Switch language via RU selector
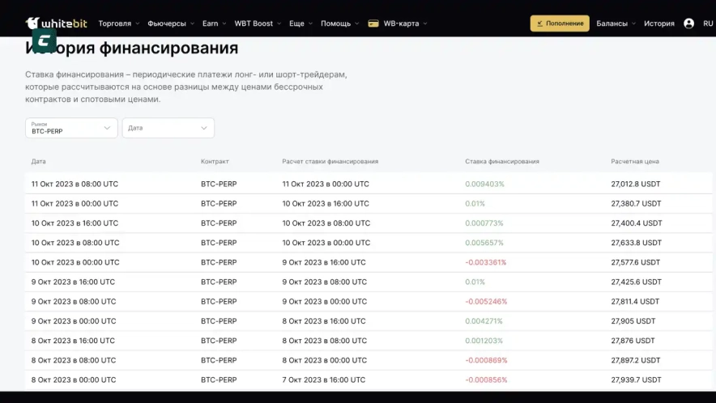The height and width of the screenshot is (403, 716). click(708, 23)
